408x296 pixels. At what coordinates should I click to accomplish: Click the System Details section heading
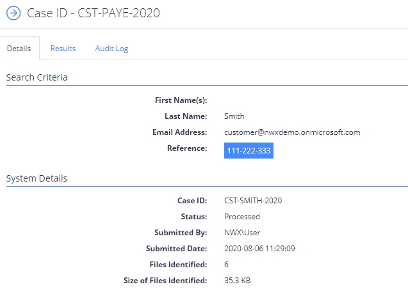click(x=37, y=178)
